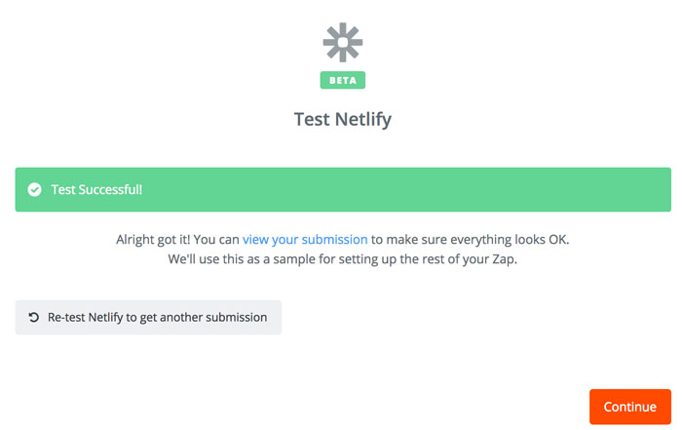Open the view your submission link
The image size is (682, 430).
click(305, 239)
